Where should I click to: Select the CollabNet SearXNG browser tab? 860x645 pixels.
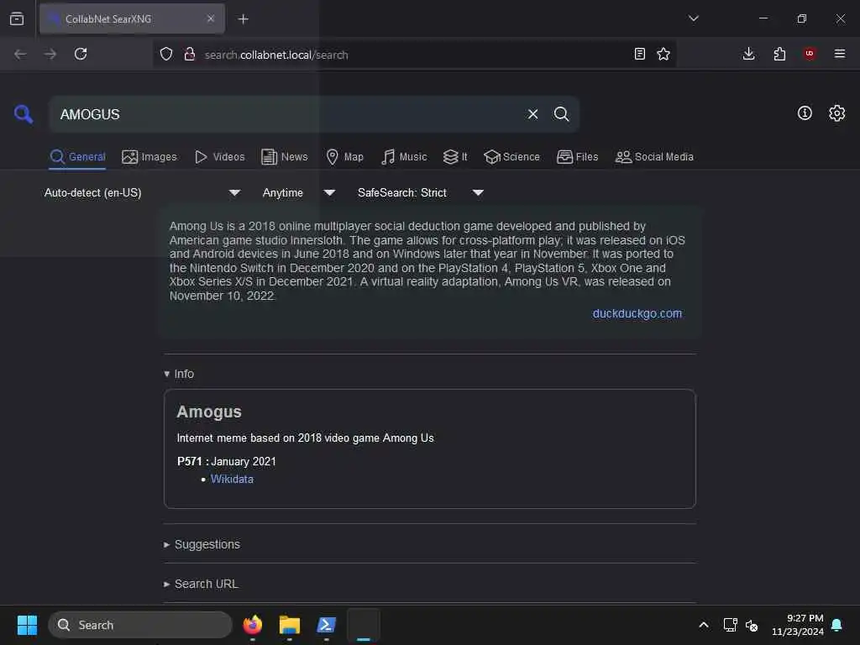(x=132, y=18)
